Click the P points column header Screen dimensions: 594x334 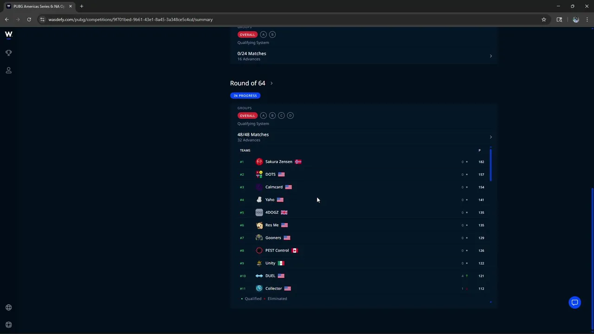tap(479, 150)
